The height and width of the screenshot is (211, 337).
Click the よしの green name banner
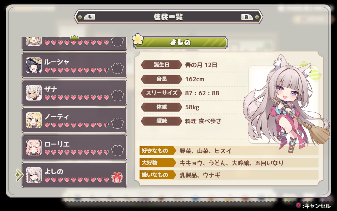pos(181,42)
